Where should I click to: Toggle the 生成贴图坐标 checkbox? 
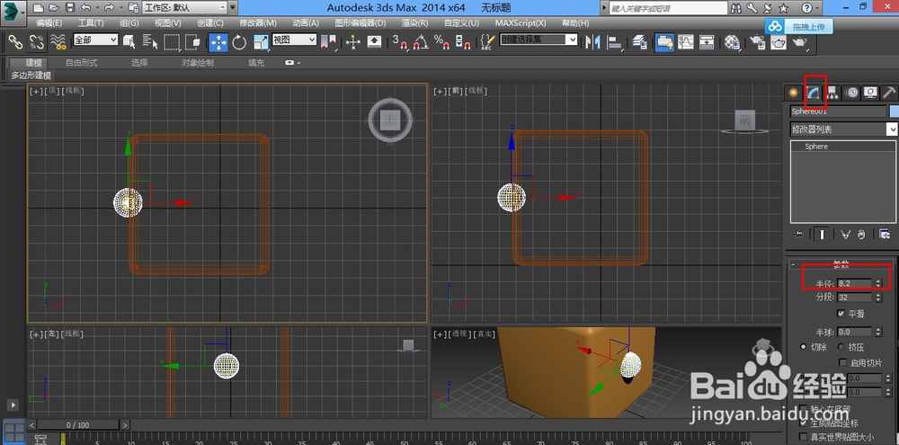[804, 423]
